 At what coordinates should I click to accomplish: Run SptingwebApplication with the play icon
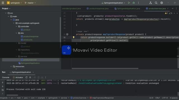(129, 3)
